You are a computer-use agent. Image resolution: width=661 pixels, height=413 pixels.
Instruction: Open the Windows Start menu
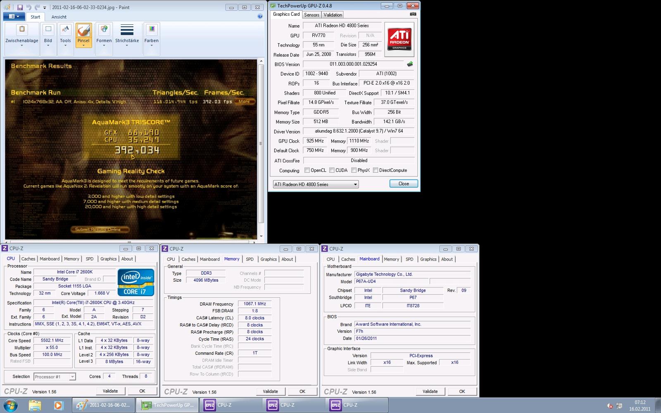pyautogui.click(x=10, y=405)
